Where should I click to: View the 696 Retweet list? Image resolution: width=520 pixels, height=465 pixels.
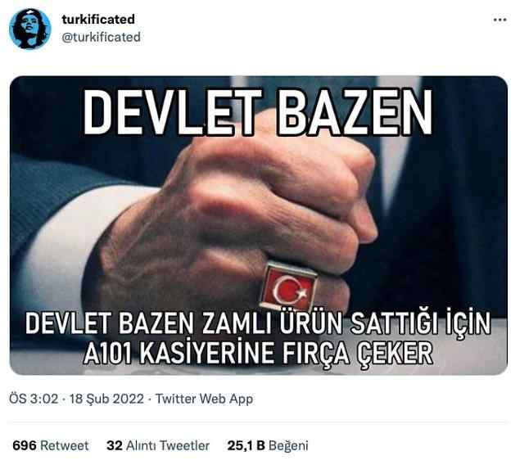coord(51,445)
